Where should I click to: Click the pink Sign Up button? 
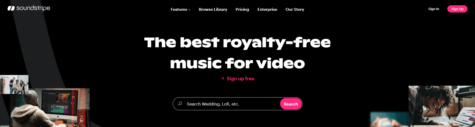[457, 9]
